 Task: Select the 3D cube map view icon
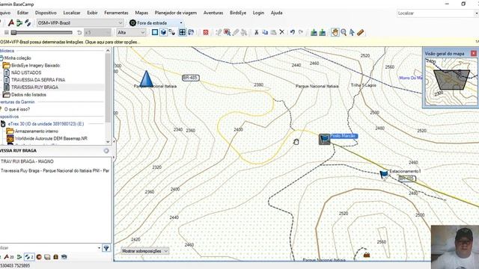click(163, 32)
